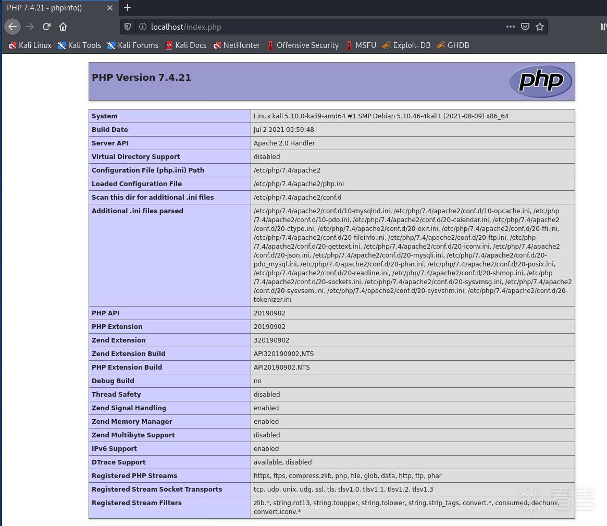607x526 pixels.
Task: Click the Additional .ini files parsed label
Action: point(138,211)
